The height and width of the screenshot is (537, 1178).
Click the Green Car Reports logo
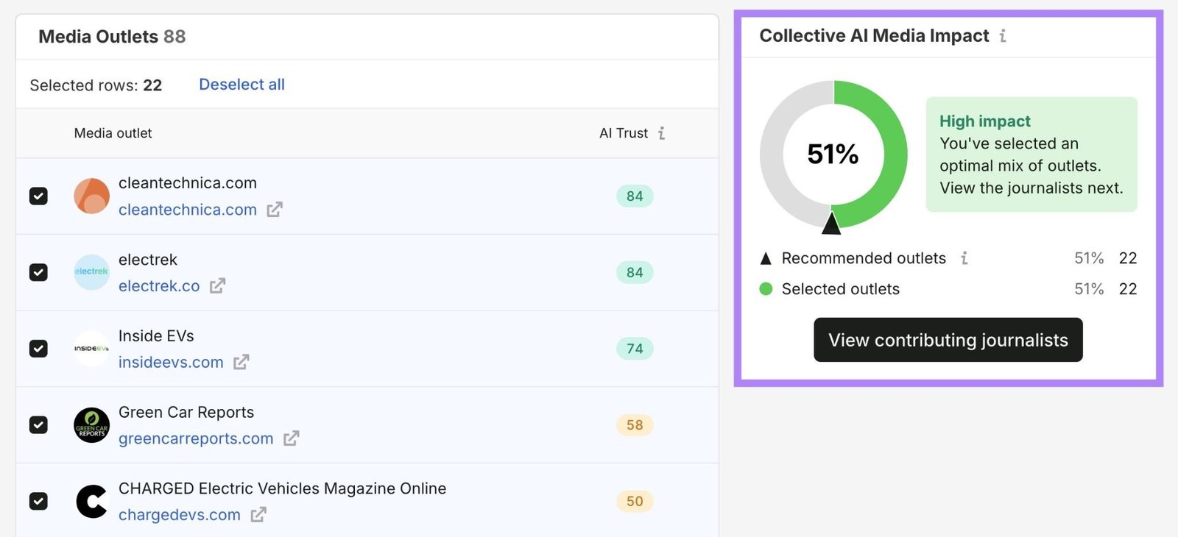[x=91, y=425]
